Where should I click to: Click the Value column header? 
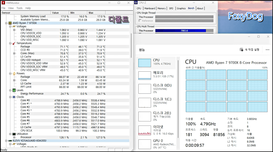click(60, 13)
